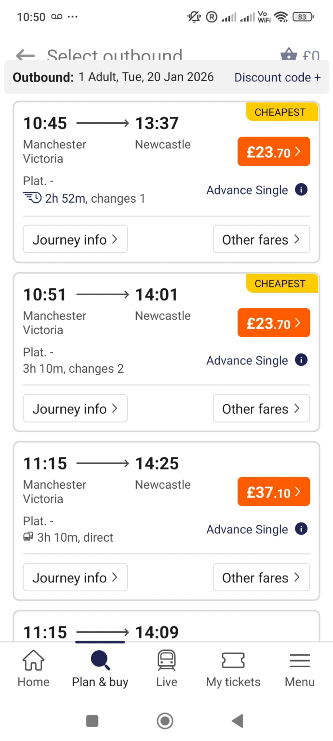Open the shopping basket icon
The height and width of the screenshot is (741, 333).
click(289, 54)
